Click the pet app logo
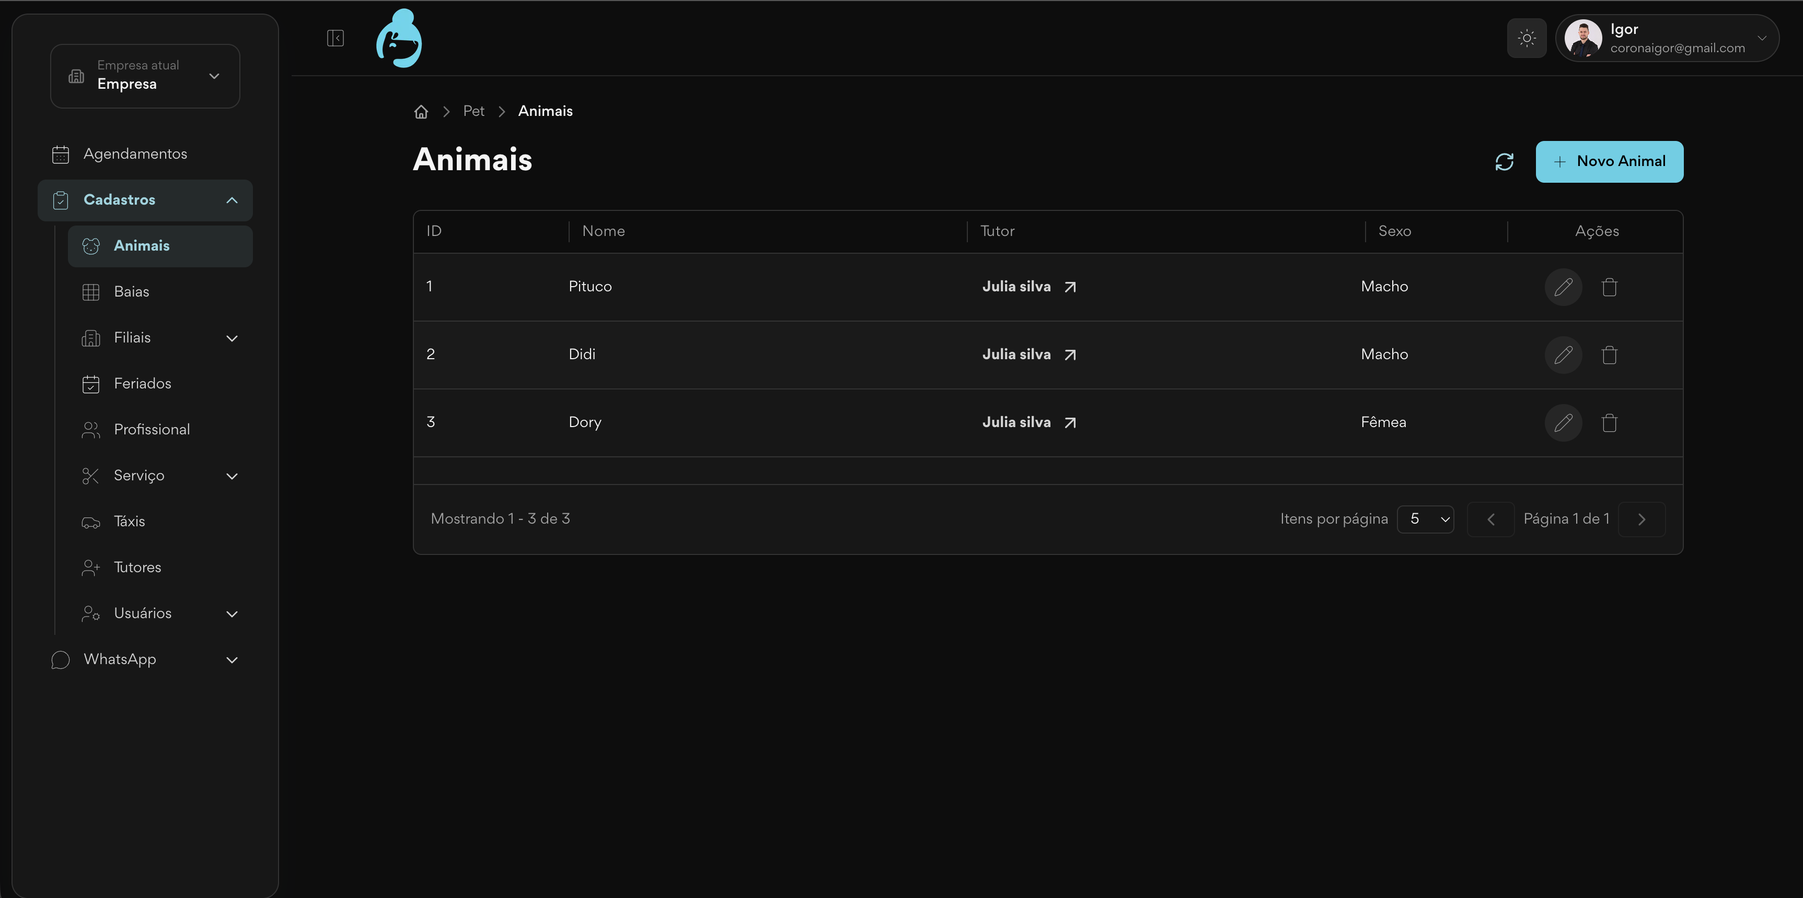This screenshot has height=898, width=1803. pyautogui.click(x=399, y=38)
